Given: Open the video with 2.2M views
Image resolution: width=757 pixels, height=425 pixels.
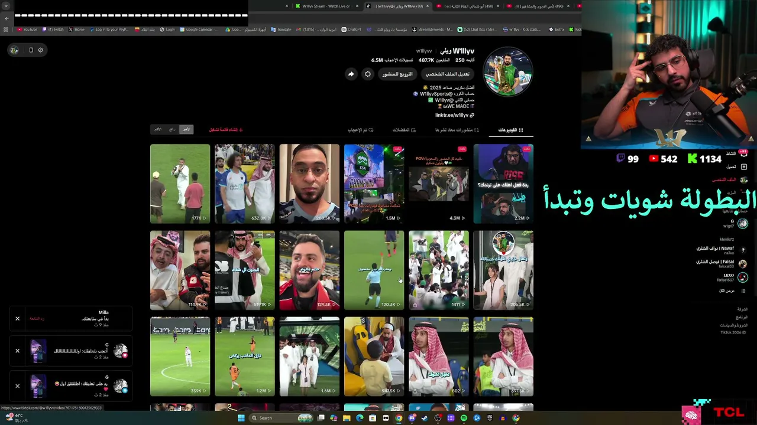Looking at the screenshot, I should pyautogui.click(x=503, y=184).
